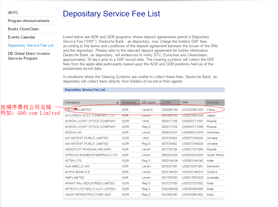Sort table by Company column header

pos(72,102)
